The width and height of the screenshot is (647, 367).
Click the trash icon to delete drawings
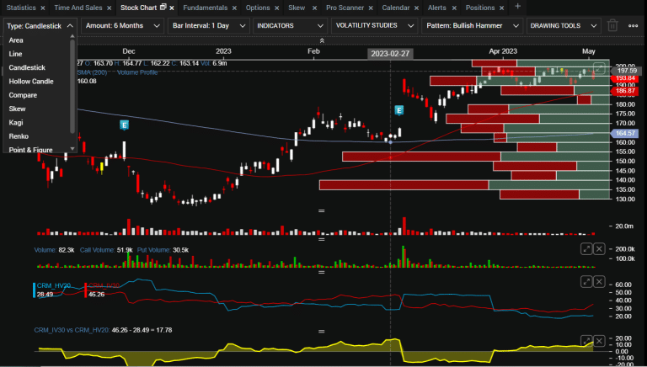click(612, 25)
